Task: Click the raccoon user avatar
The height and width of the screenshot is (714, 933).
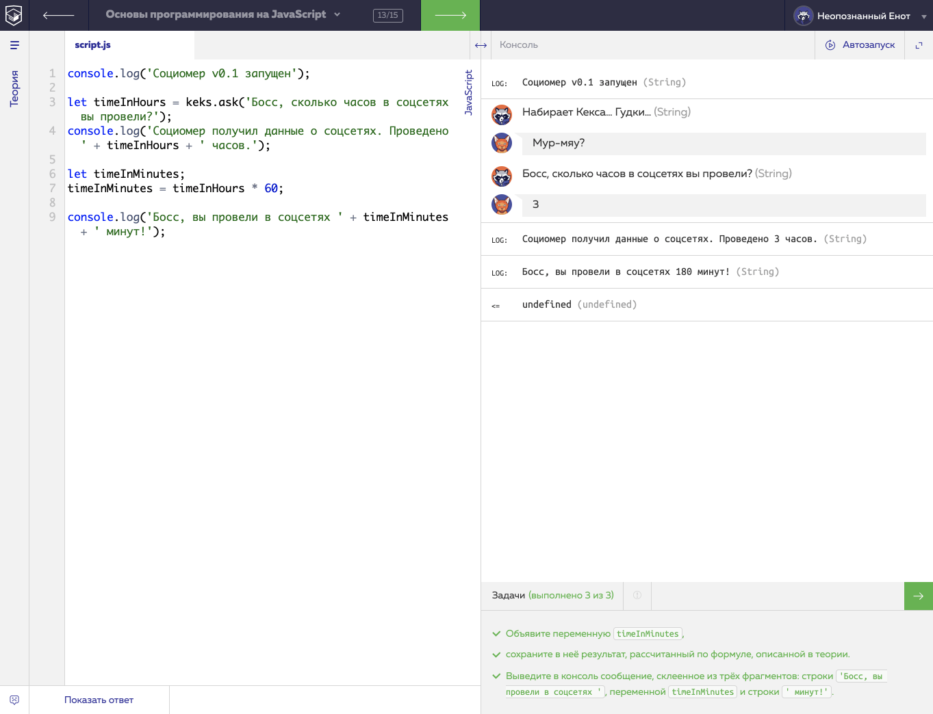Action: 803,16
